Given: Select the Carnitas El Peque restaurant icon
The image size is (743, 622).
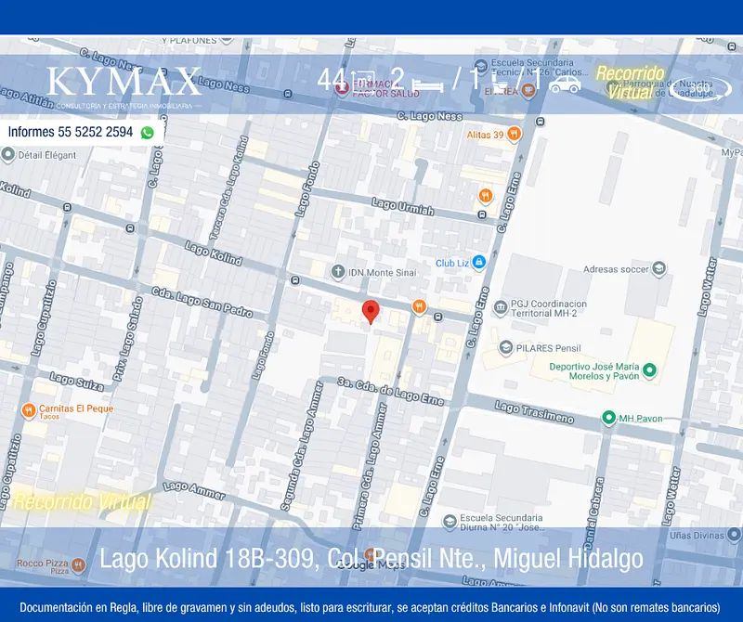Looking at the screenshot, I should (x=29, y=410).
